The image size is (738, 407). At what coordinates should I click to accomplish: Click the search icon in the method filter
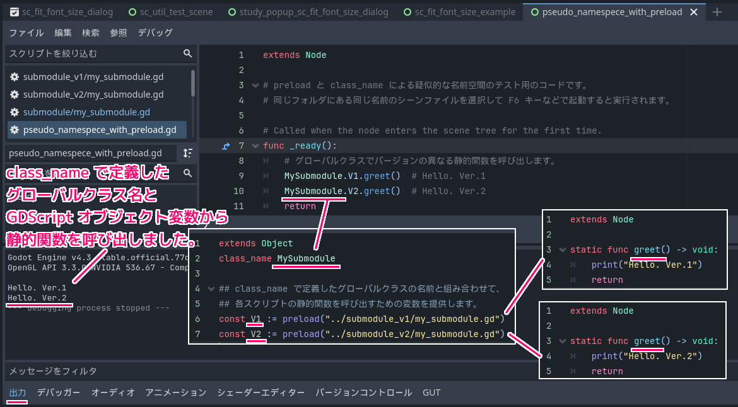click(187, 173)
